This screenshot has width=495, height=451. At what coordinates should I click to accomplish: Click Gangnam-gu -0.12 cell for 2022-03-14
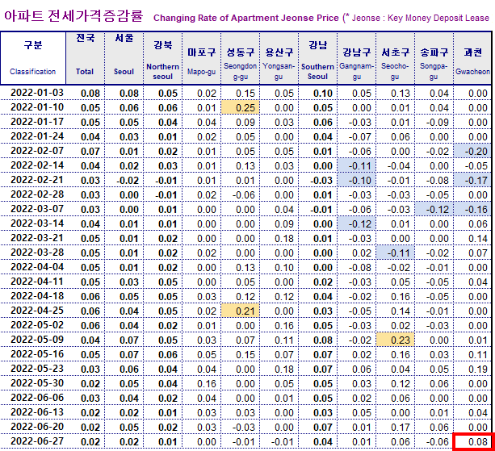[x=356, y=223]
